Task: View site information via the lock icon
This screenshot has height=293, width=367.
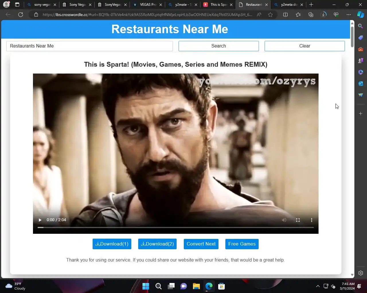Action: pyautogui.click(x=36, y=15)
